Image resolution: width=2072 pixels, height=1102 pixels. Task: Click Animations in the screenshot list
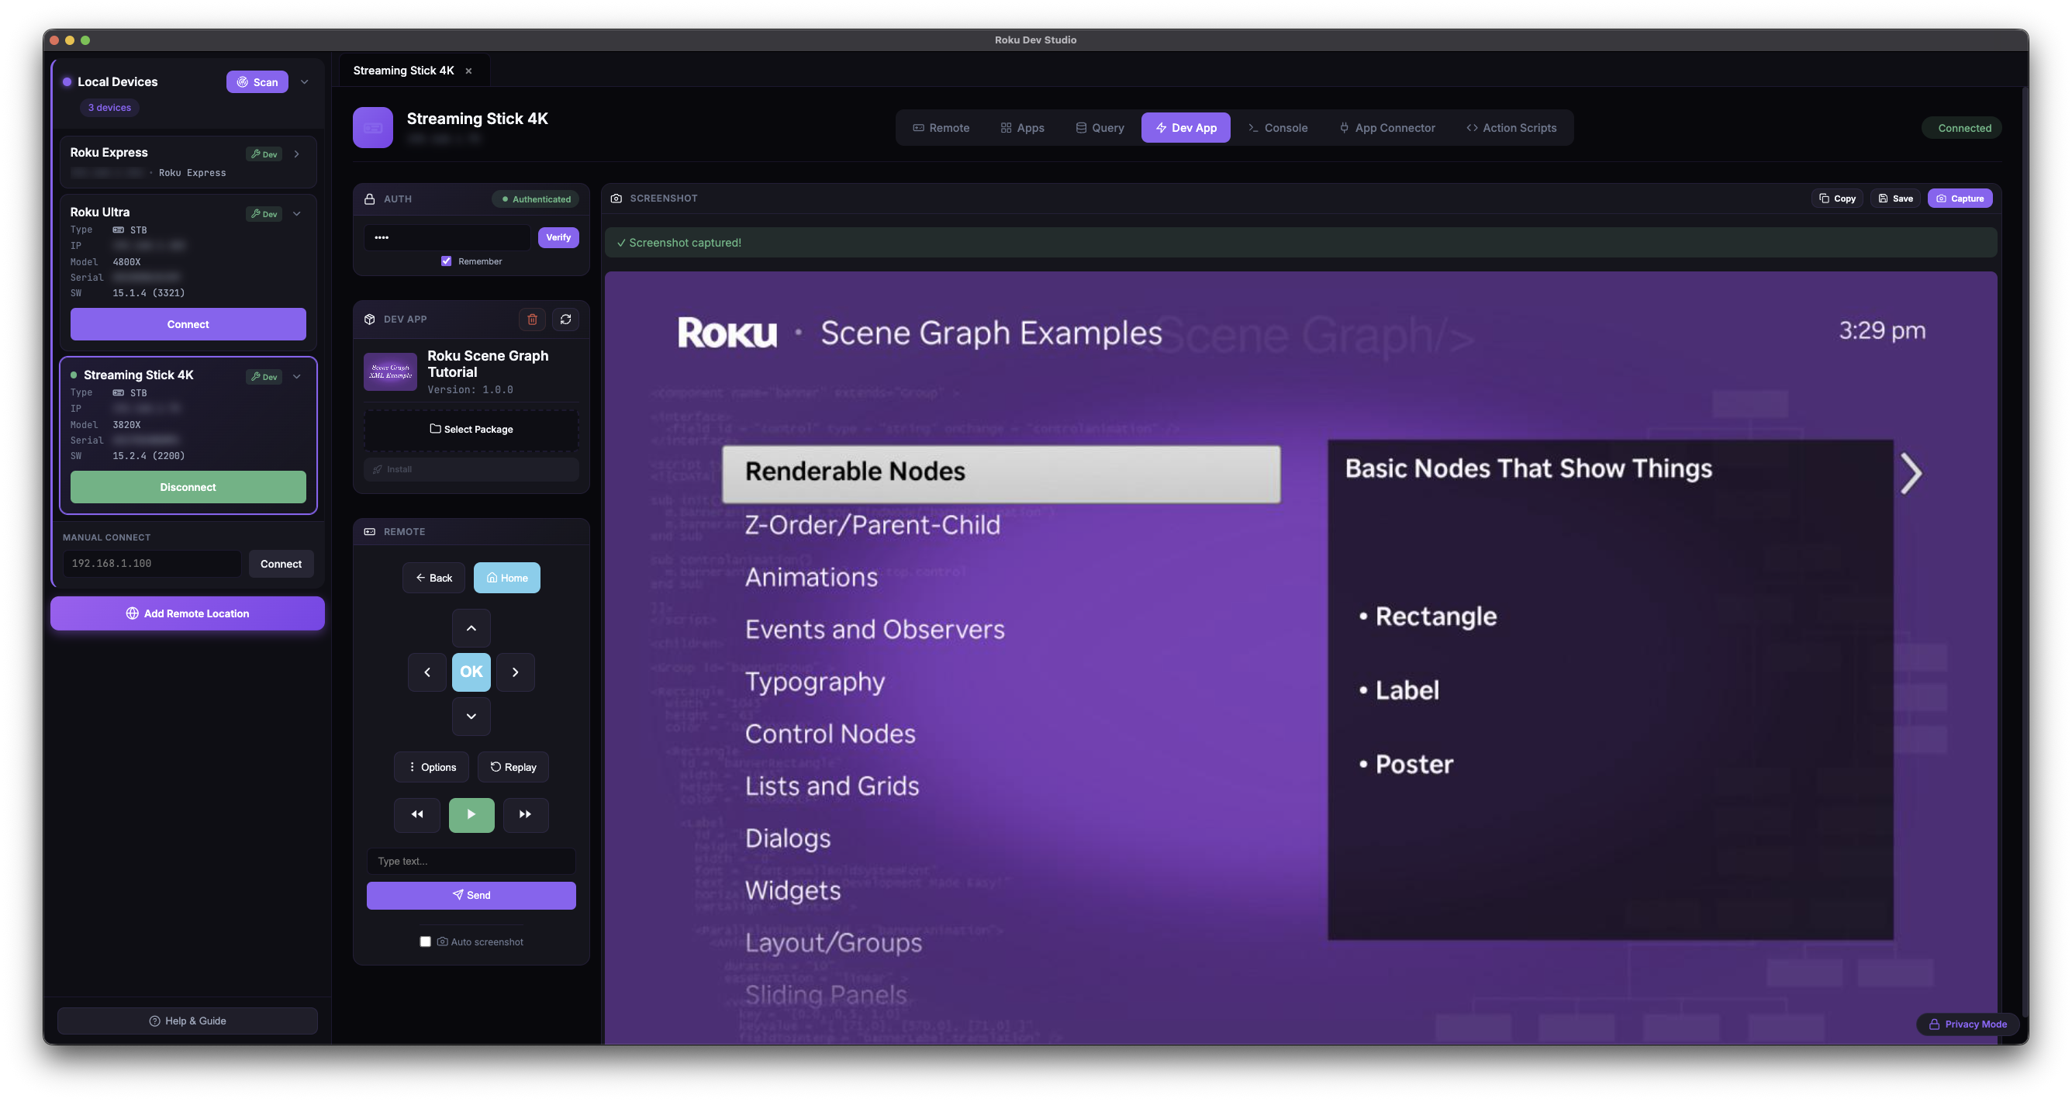pyautogui.click(x=812, y=577)
